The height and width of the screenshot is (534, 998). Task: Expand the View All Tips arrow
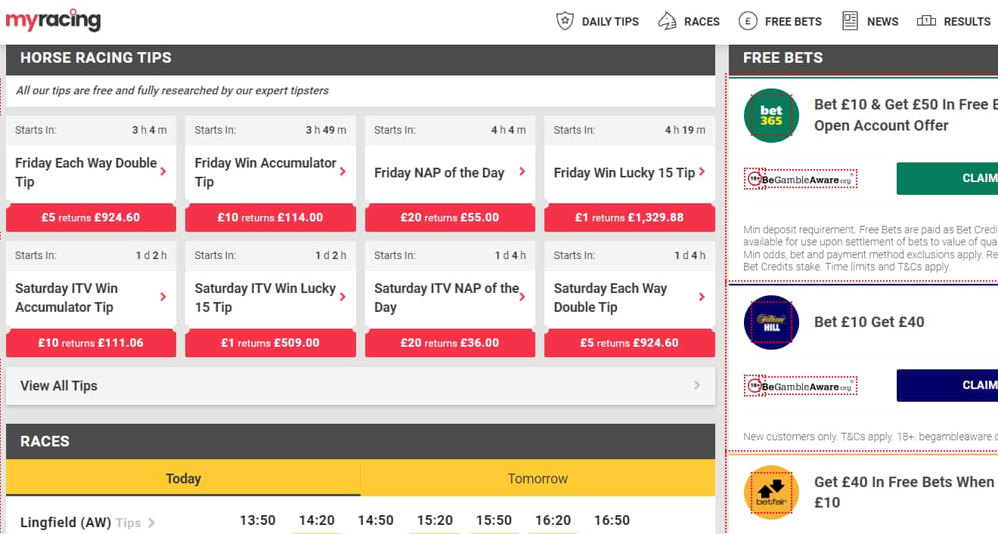pyautogui.click(x=697, y=386)
